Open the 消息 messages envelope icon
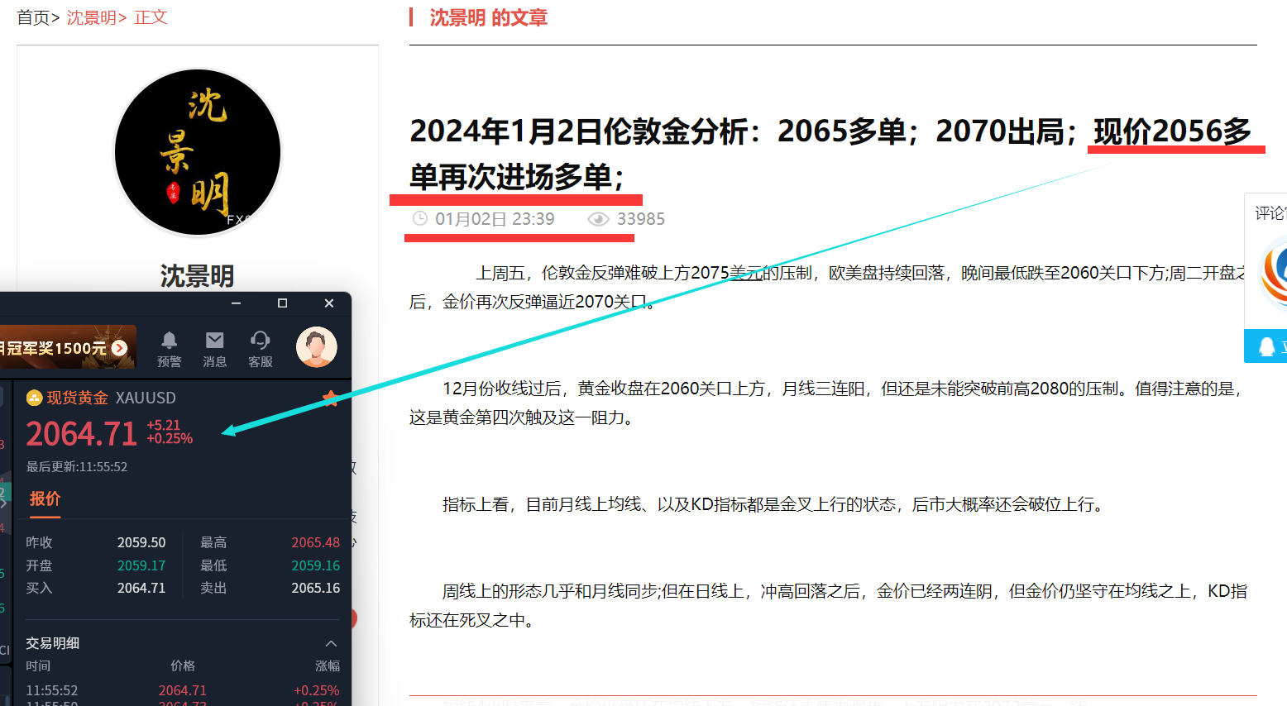Screen dimensions: 1287x706 [214, 341]
